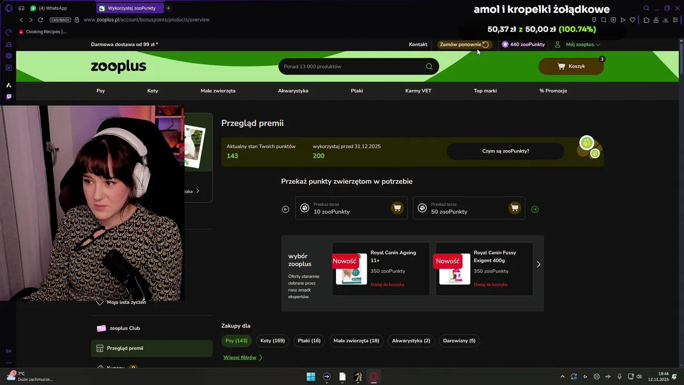Open the Koty category menu
This screenshot has height=385, width=684.
153,91
